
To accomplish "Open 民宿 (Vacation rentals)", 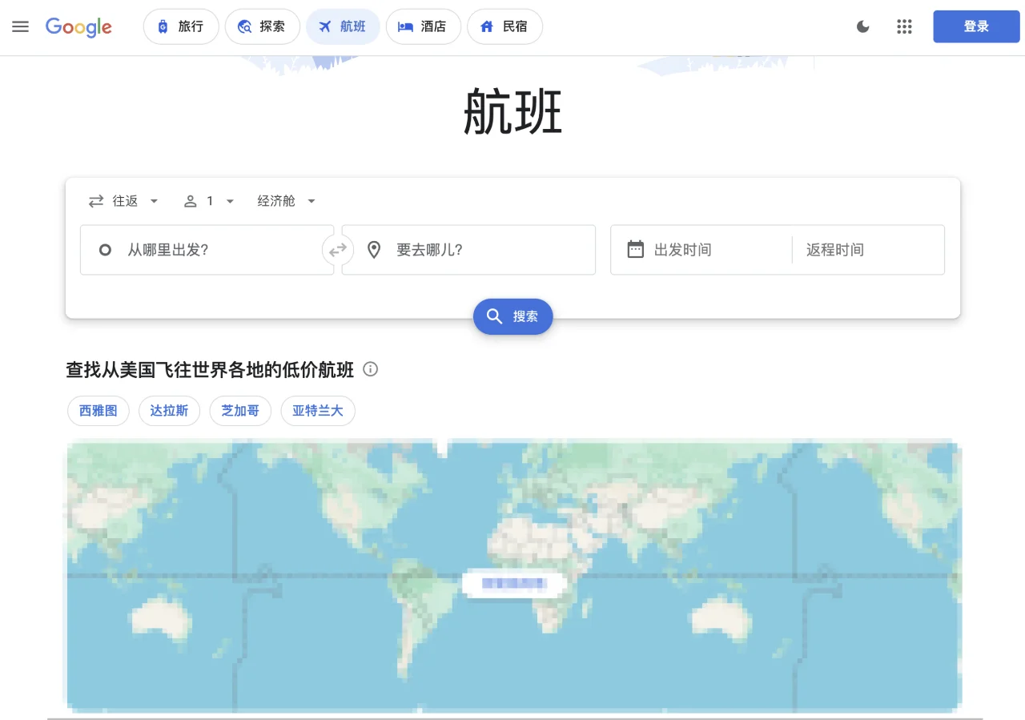I will point(504,26).
